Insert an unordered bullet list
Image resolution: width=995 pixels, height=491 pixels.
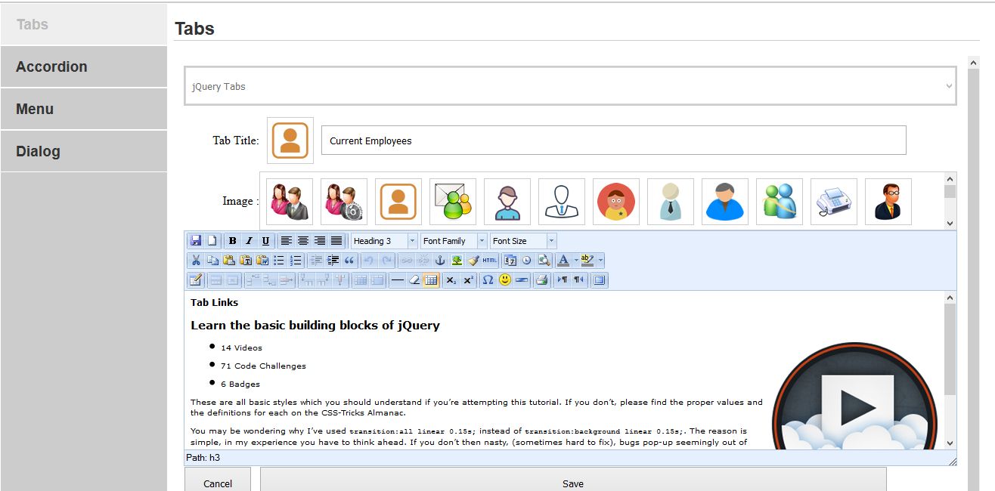tap(279, 261)
